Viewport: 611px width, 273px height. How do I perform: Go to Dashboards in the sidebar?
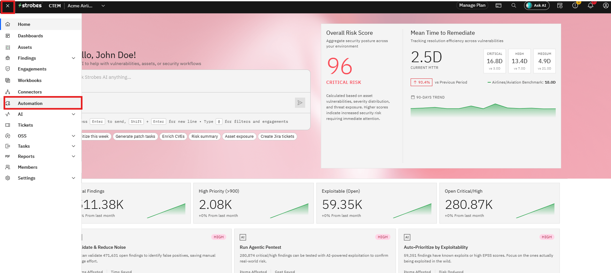(x=41, y=36)
